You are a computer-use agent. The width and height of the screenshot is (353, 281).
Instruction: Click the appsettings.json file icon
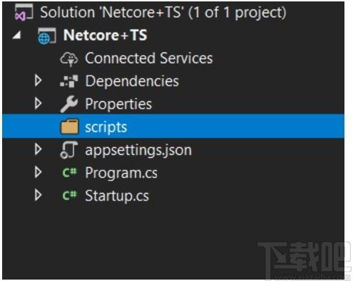click(68, 149)
